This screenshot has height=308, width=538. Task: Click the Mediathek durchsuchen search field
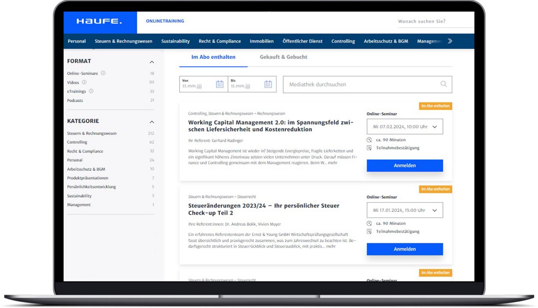pos(361,85)
